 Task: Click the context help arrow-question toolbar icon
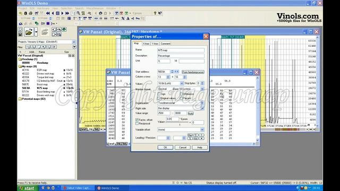[160, 13]
